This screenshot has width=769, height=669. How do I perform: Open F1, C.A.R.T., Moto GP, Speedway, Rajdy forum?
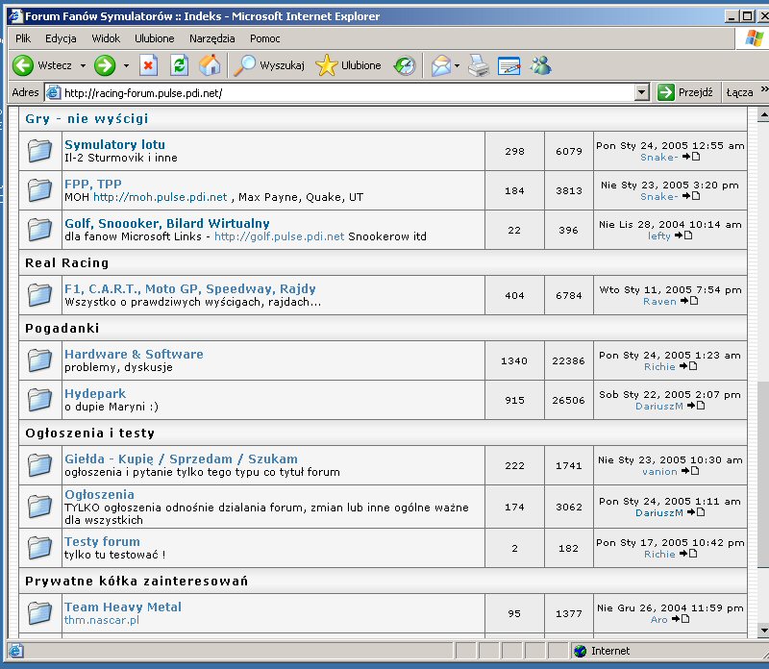point(190,288)
